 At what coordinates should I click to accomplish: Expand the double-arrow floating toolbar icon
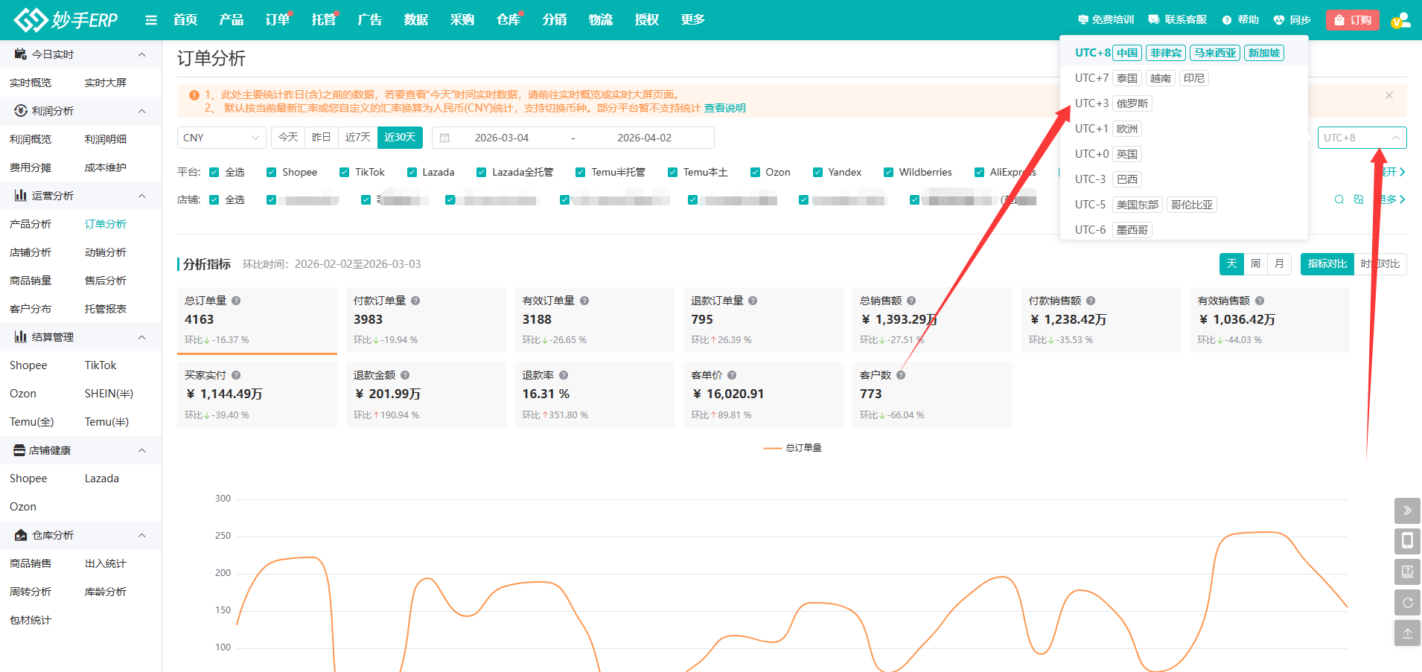click(1407, 511)
